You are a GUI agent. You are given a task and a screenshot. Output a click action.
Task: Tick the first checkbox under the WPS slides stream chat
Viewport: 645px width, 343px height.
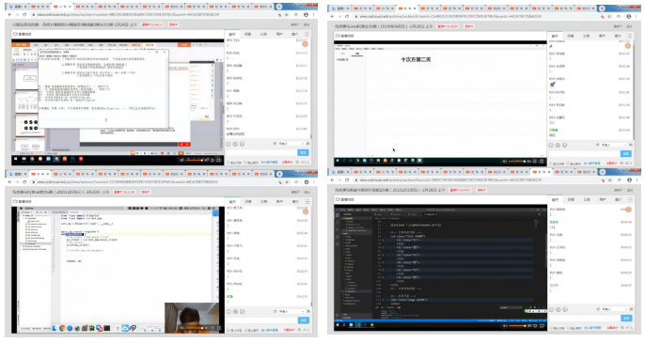[x=228, y=163]
